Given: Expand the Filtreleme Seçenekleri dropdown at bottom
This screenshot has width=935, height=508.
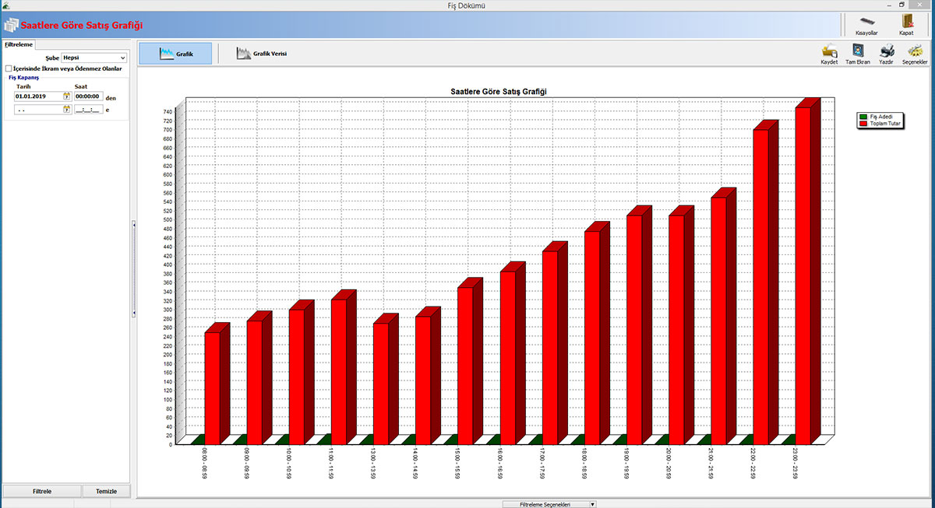Looking at the screenshot, I should 592,504.
